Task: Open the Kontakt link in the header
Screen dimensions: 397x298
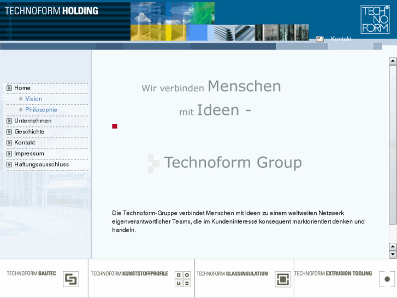Action: tap(341, 39)
